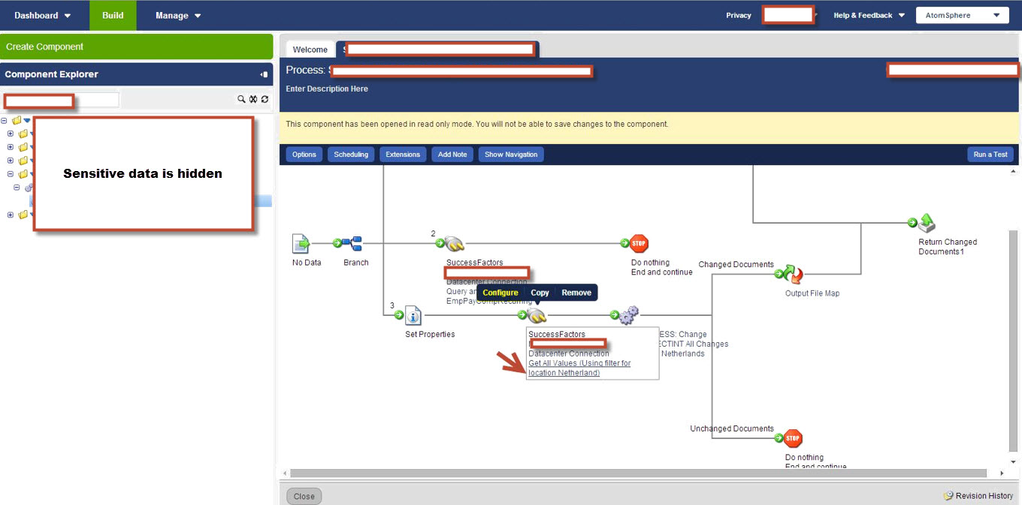Select Return Changed Documents1 shape
1022x505 pixels.
(927, 223)
